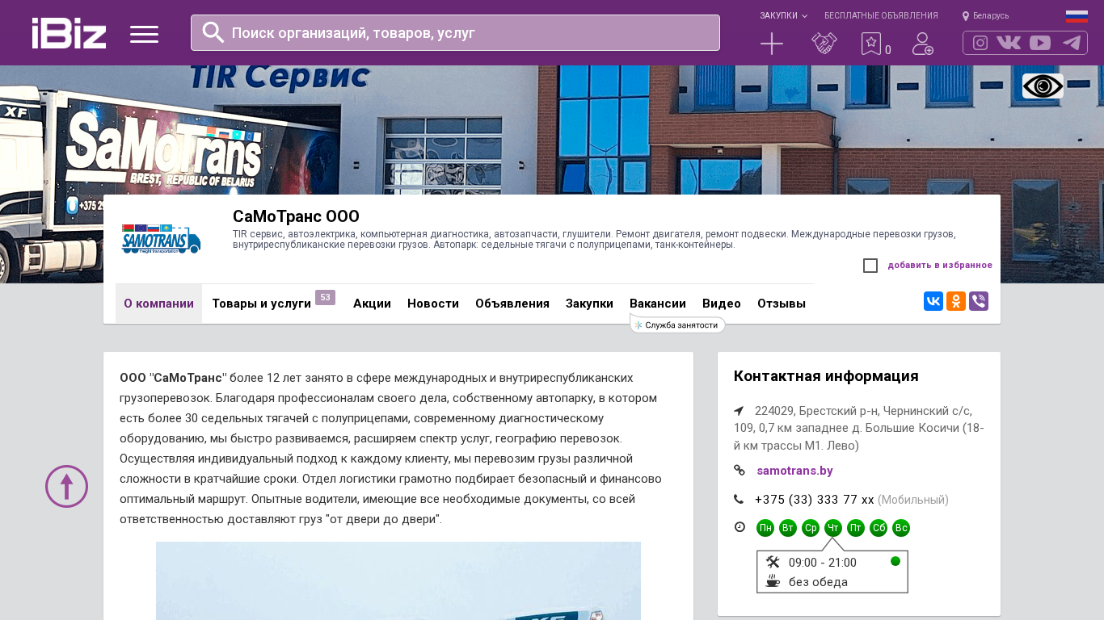Open the 'Новости' tab

click(x=433, y=304)
